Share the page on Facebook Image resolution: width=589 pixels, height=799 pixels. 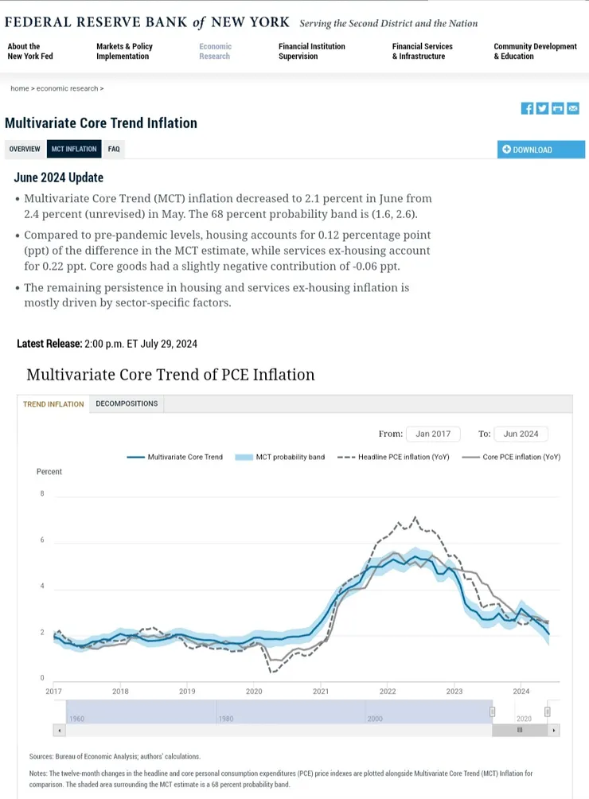[x=527, y=108]
